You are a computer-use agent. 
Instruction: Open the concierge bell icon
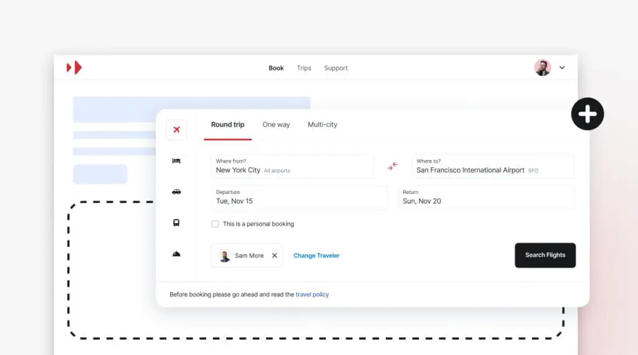click(x=176, y=254)
